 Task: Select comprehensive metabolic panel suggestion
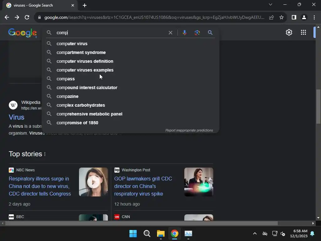pyautogui.click(x=130, y=114)
